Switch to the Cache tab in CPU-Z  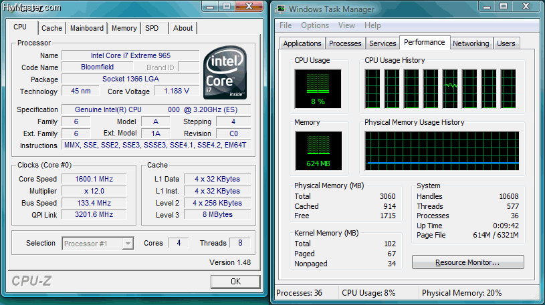pos(51,28)
